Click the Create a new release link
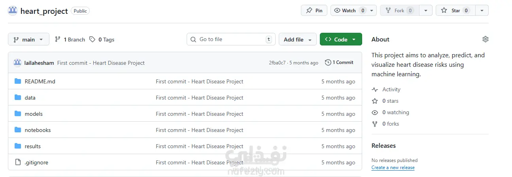This screenshot has width=512, height=177. (x=393, y=168)
